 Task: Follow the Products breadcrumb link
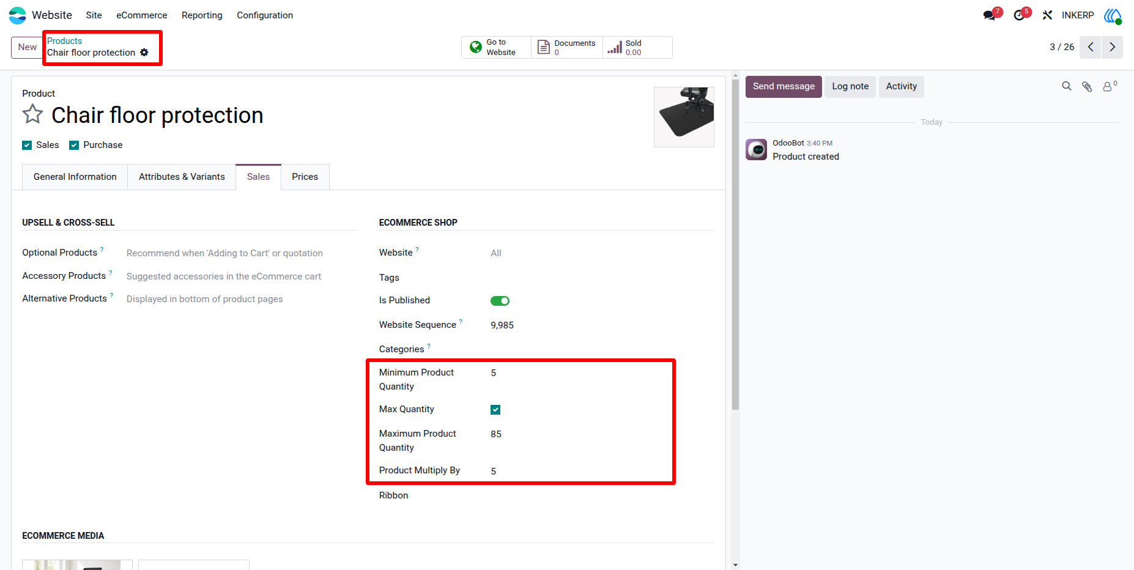tap(64, 41)
